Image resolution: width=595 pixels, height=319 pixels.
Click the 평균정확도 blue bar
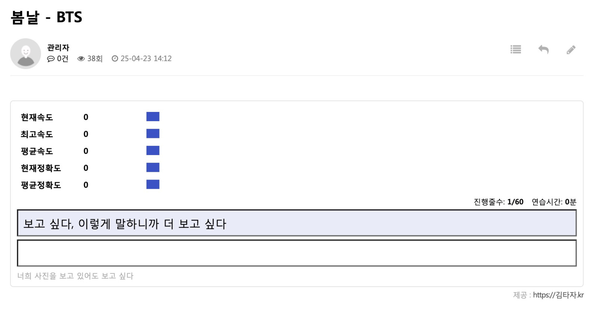click(x=153, y=184)
